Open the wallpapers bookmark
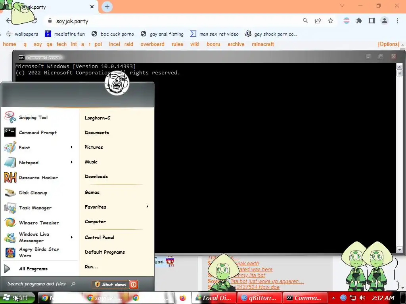The image size is (406, 304). (22, 34)
